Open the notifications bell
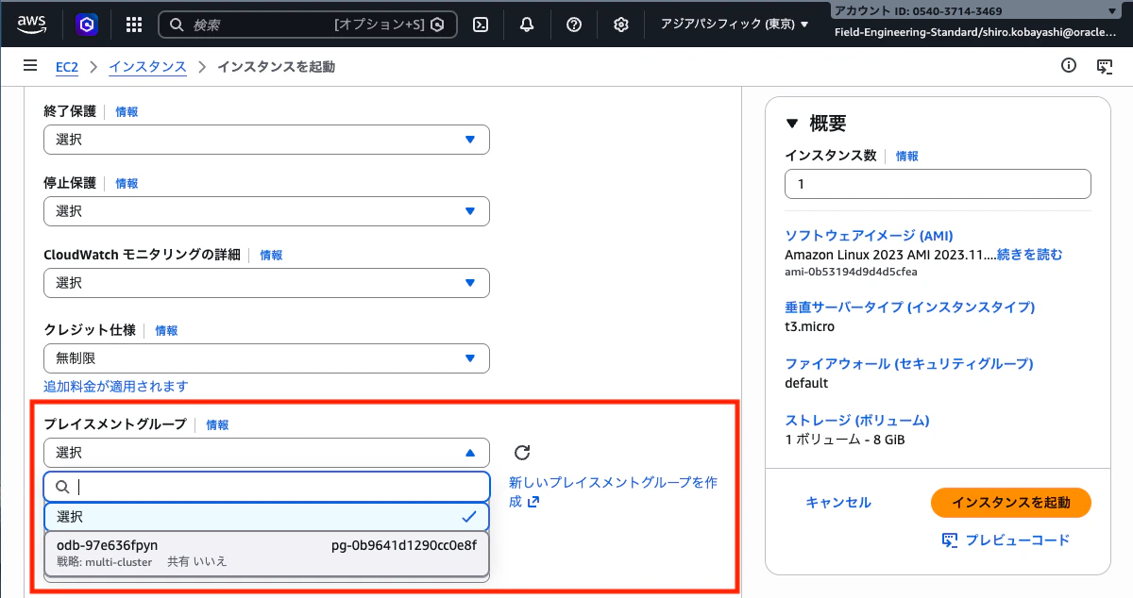Image resolution: width=1133 pixels, height=598 pixels. pyautogui.click(x=527, y=25)
